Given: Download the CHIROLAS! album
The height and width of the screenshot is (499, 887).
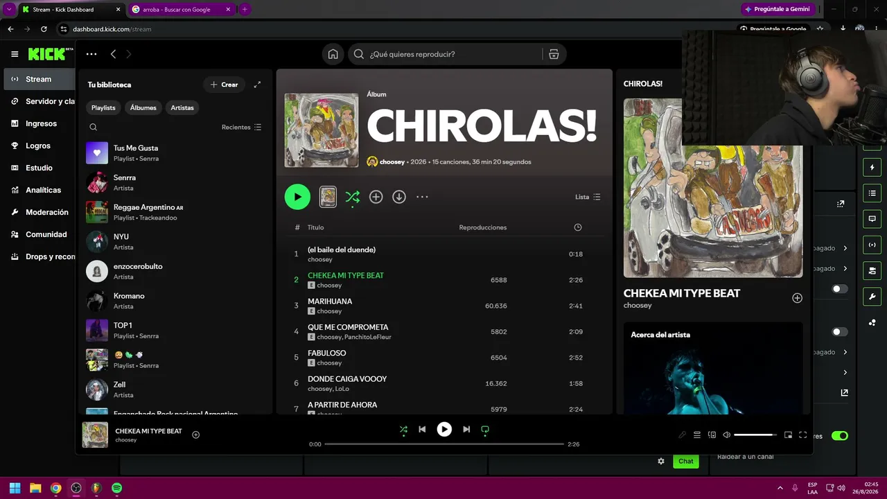Looking at the screenshot, I should click(x=399, y=197).
